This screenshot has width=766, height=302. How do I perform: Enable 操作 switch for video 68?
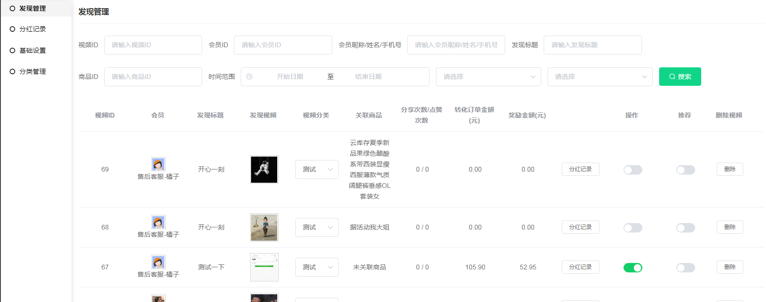point(633,228)
